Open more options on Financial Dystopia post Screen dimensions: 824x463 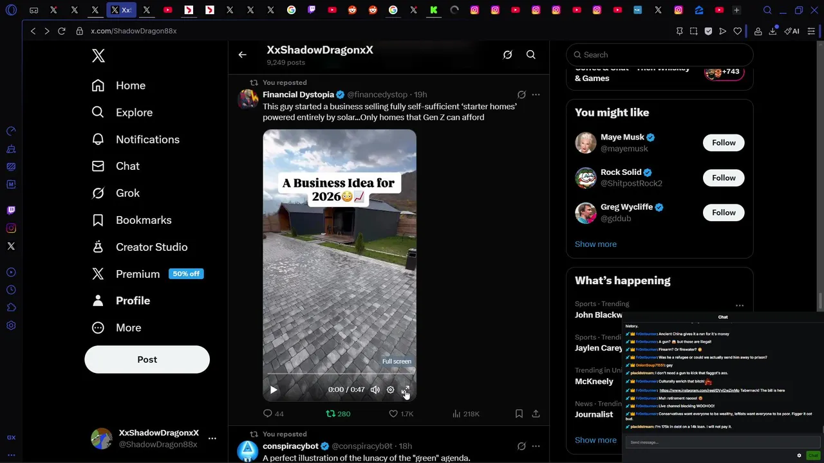point(536,95)
